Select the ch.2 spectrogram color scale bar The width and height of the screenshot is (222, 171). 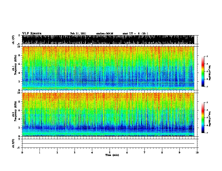pos(203,118)
